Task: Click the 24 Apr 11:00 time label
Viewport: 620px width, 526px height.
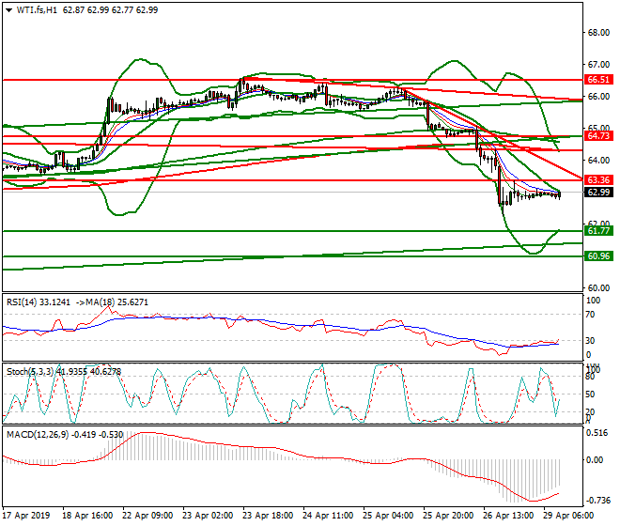Action: point(328,516)
